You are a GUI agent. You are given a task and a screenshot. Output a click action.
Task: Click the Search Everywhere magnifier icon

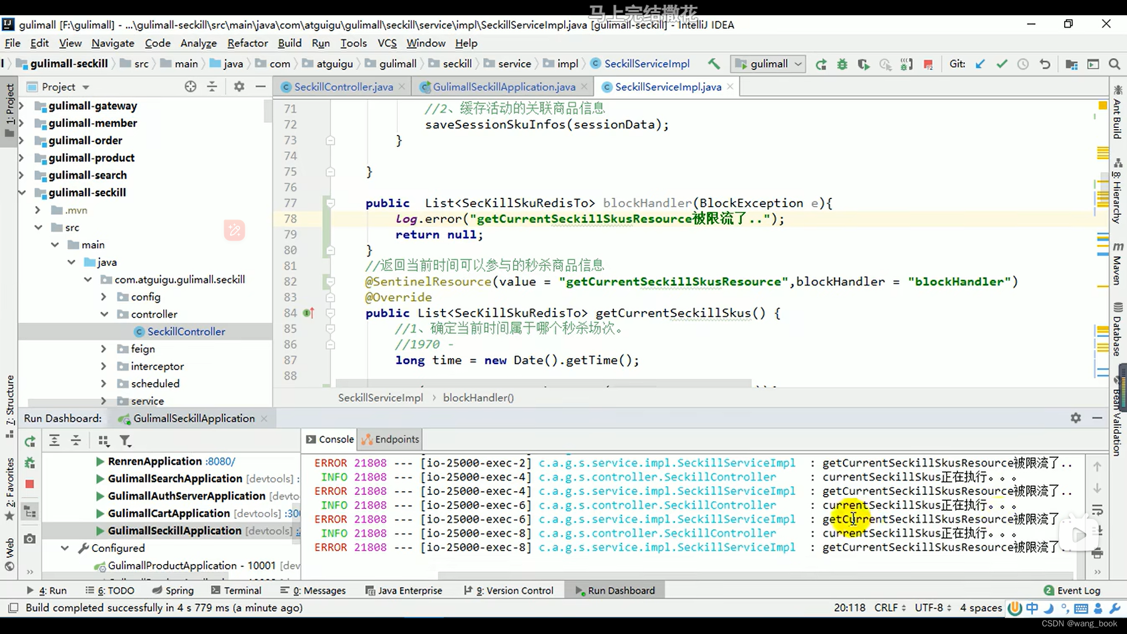pos(1114,64)
